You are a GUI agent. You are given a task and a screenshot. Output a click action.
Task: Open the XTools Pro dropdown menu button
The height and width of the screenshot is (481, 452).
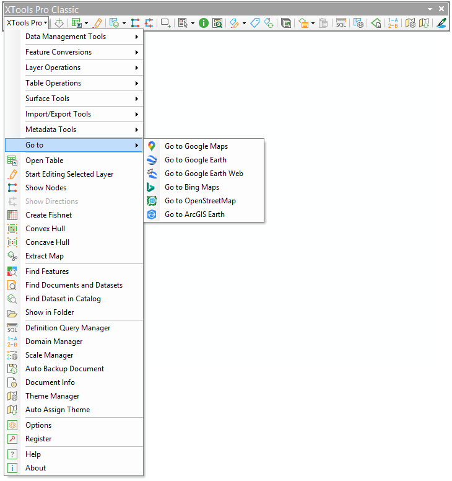point(27,23)
